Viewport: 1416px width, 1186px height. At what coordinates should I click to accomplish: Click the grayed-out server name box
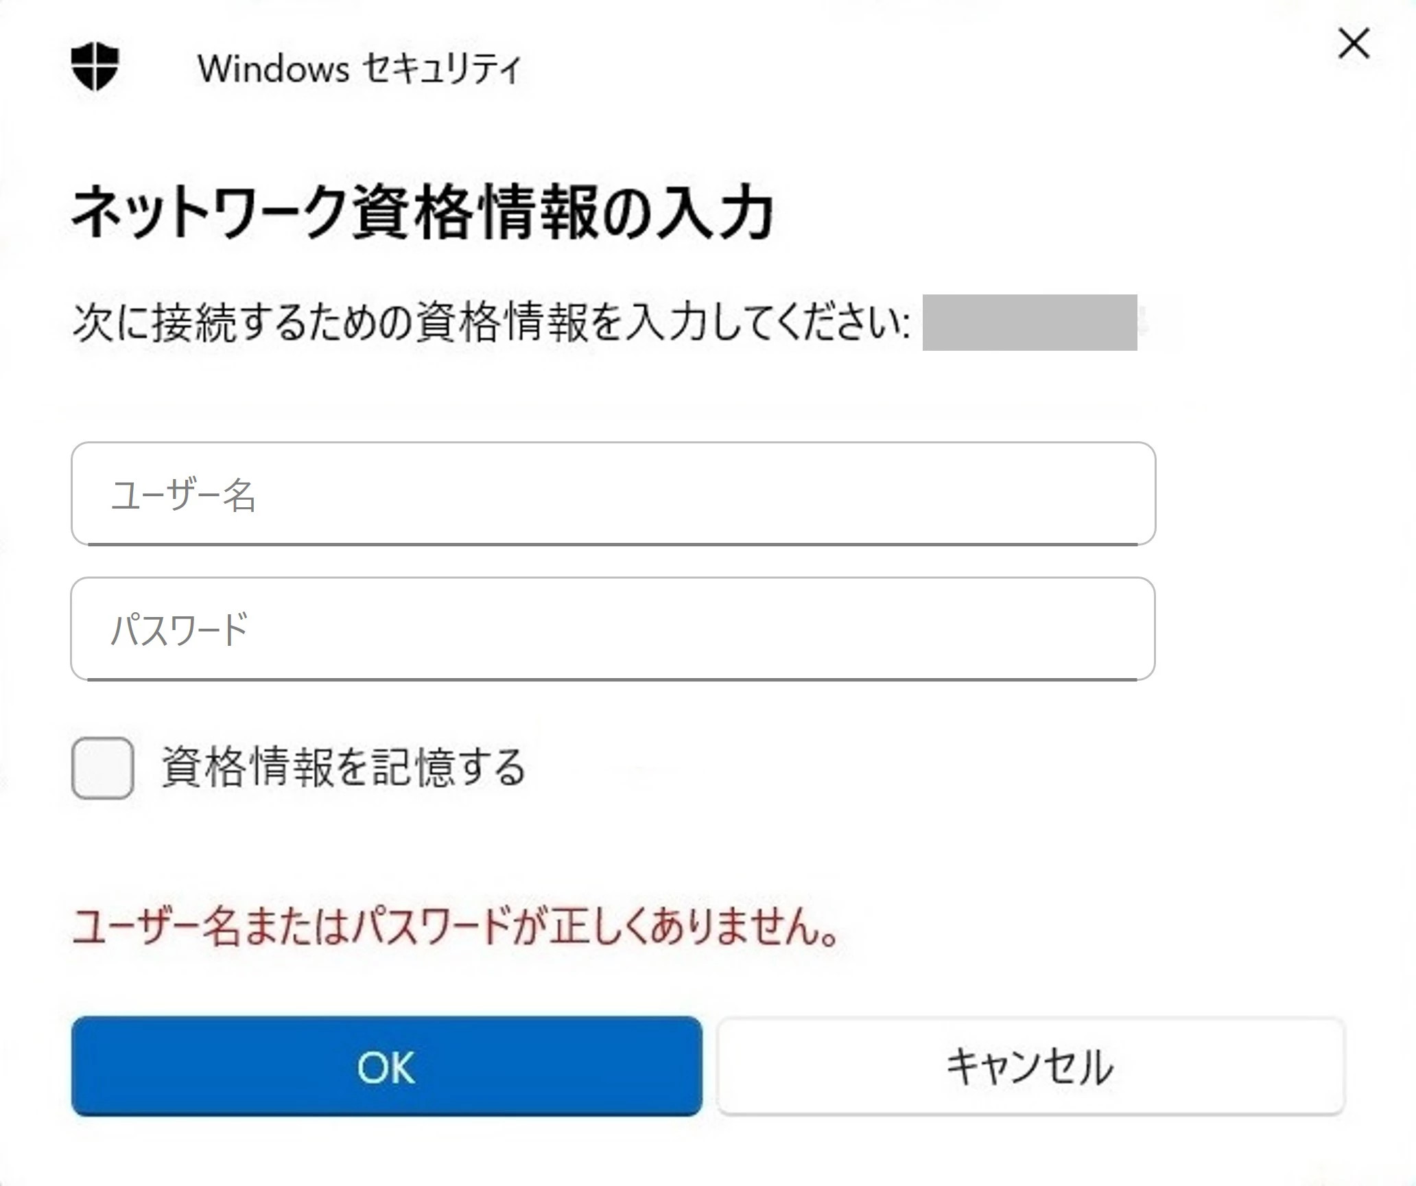pyautogui.click(x=1030, y=323)
